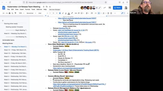Click the Undo toolbar icon

[4, 13]
